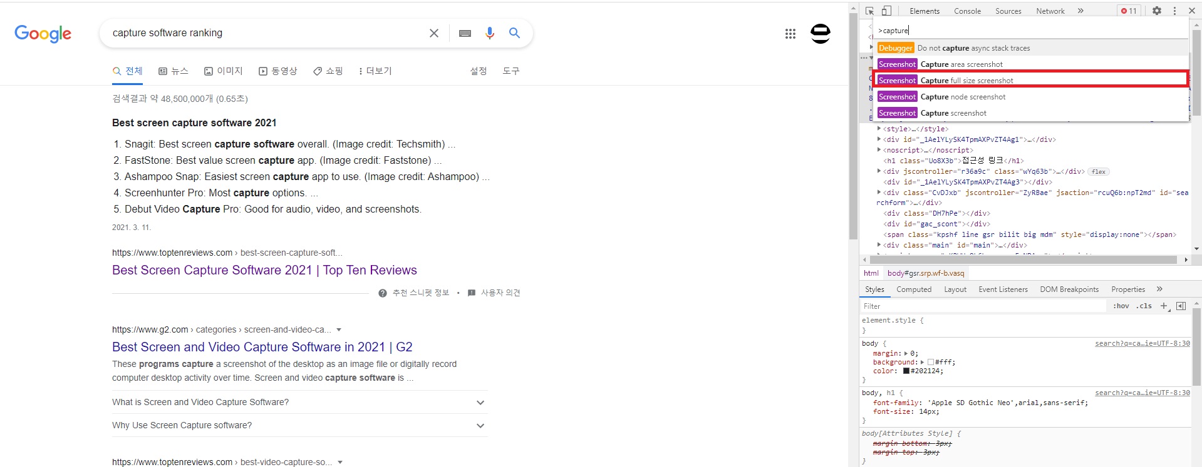Open best-video-capture-so result dropdown arrow

tap(340, 462)
